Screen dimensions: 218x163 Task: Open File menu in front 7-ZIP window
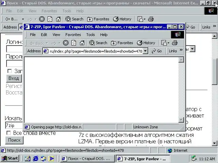pos(33,35)
